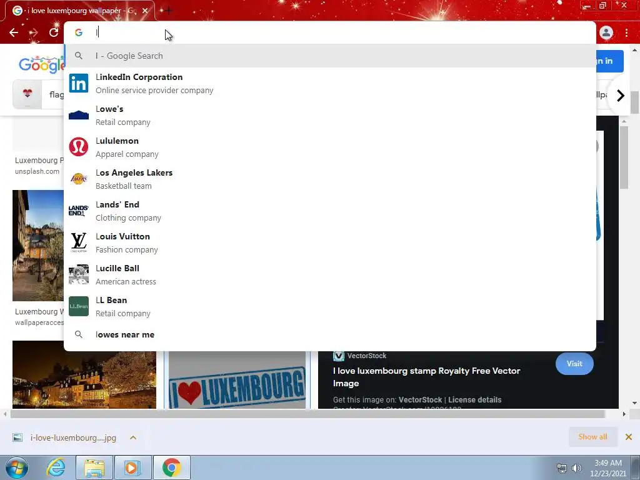Screen dimensions: 640x480
Task: Click the browser forward arrow
Action: [34, 32]
